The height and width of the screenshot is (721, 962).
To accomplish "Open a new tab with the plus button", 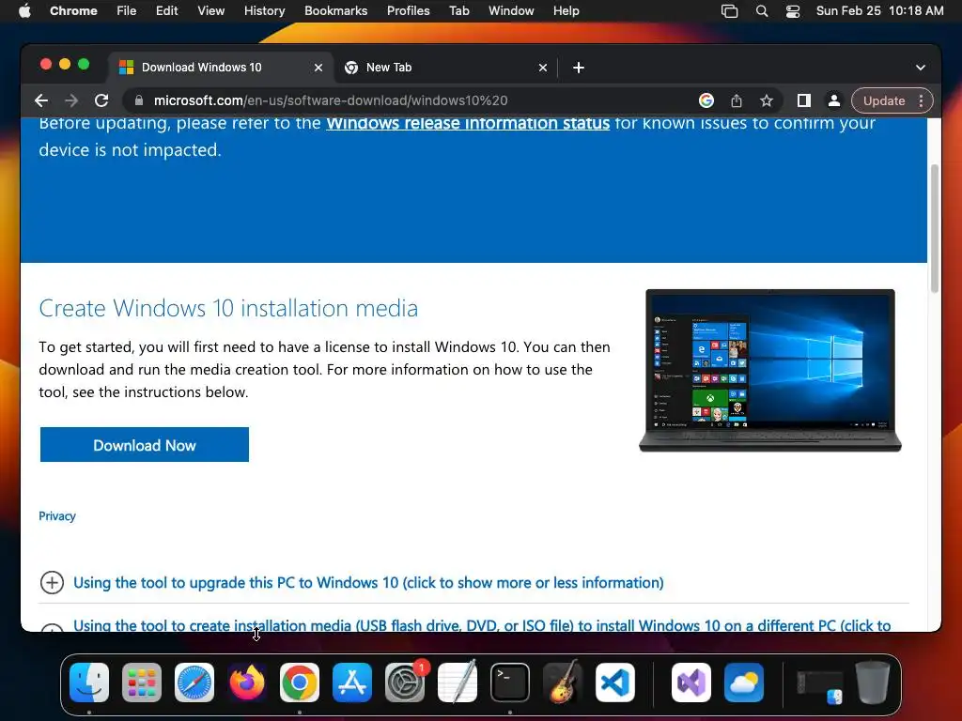I will point(579,68).
